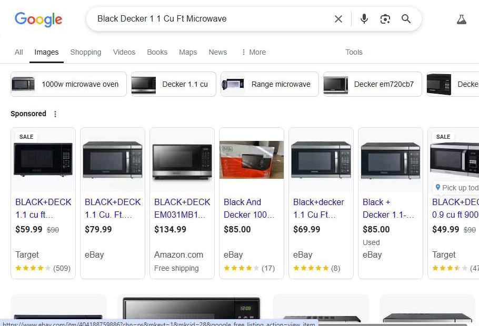Click the Amazon.com seller name
Viewport: 479px width, 326px height.
pos(179,254)
